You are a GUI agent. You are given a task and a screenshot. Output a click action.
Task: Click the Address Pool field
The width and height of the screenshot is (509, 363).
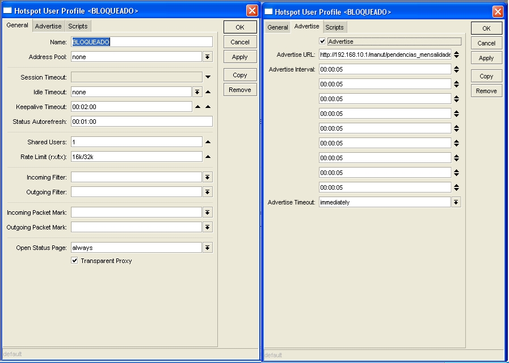coord(137,57)
